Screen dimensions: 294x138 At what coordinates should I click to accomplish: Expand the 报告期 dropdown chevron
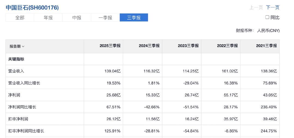pos(23,46)
